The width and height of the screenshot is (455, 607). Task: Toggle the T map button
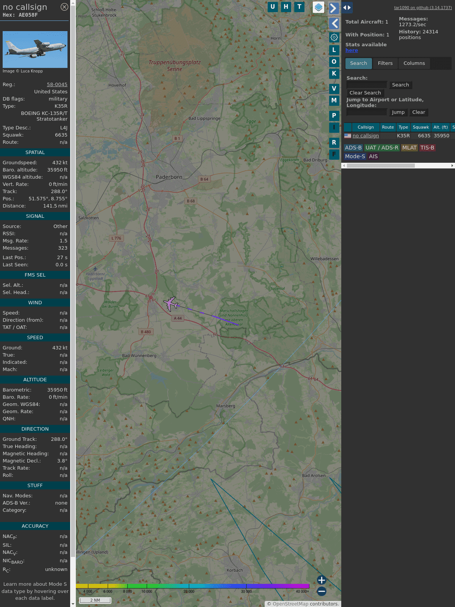[x=299, y=7]
